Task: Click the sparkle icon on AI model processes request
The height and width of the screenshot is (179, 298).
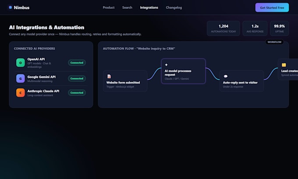Action: click(166, 65)
